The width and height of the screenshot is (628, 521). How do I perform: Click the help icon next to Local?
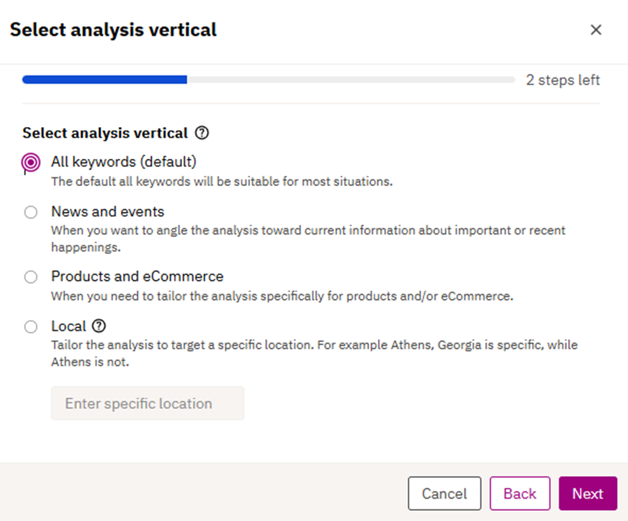coord(99,326)
